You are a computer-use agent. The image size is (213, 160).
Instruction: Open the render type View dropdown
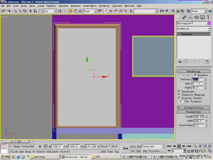pyautogui.click(x=205, y=11)
